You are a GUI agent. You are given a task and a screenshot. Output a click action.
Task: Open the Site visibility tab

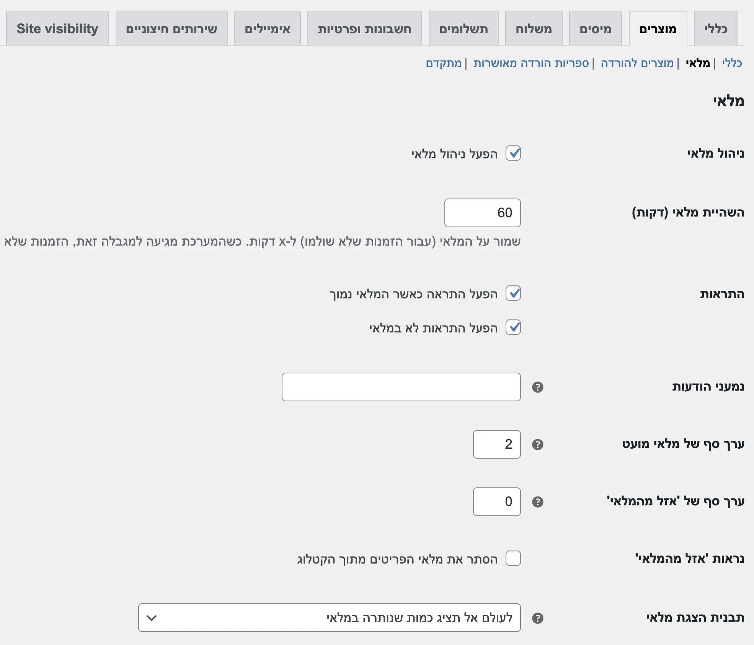57,29
